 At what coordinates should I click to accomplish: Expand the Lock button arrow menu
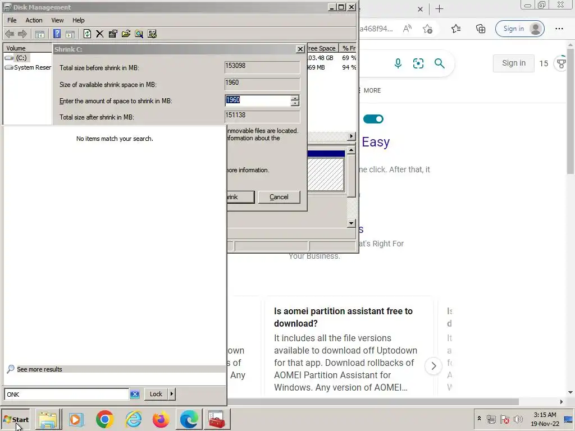(x=172, y=394)
